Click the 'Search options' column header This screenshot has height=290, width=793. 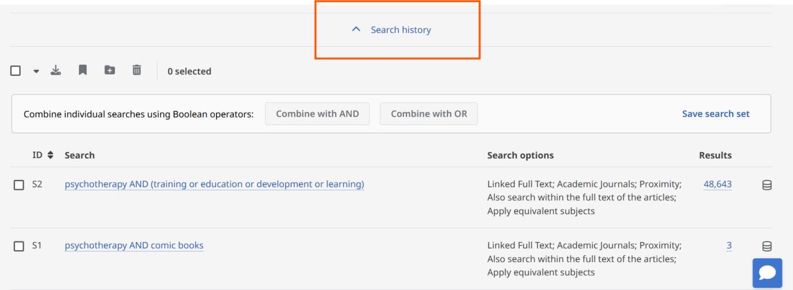[521, 155]
